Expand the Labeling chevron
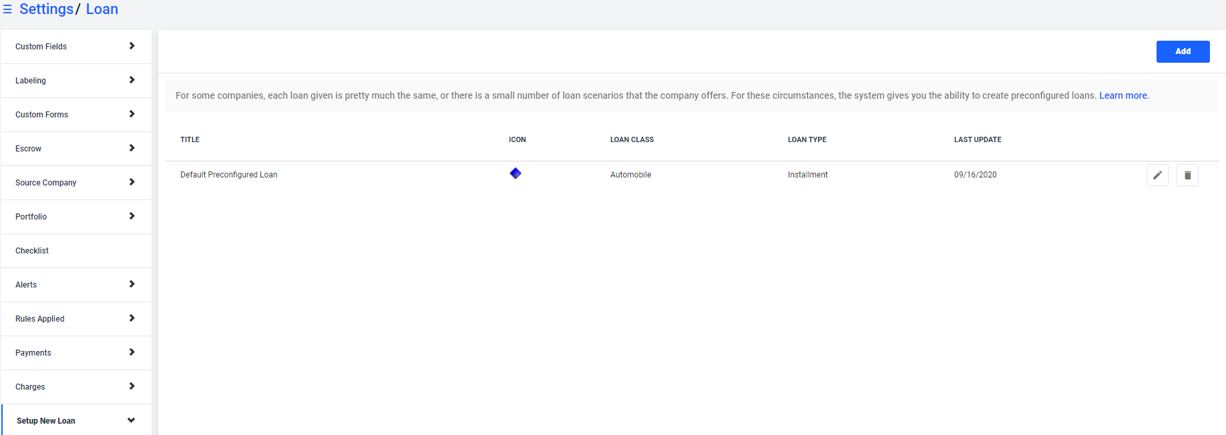The height and width of the screenshot is (435, 1226). (132, 80)
